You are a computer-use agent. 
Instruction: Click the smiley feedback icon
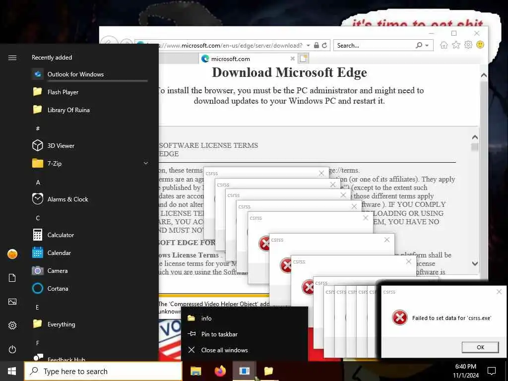tap(480, 45)
